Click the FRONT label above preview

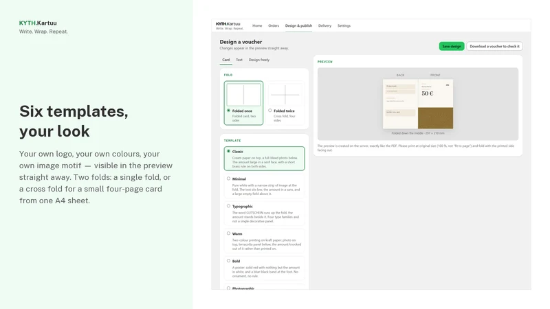click(435, 75)
